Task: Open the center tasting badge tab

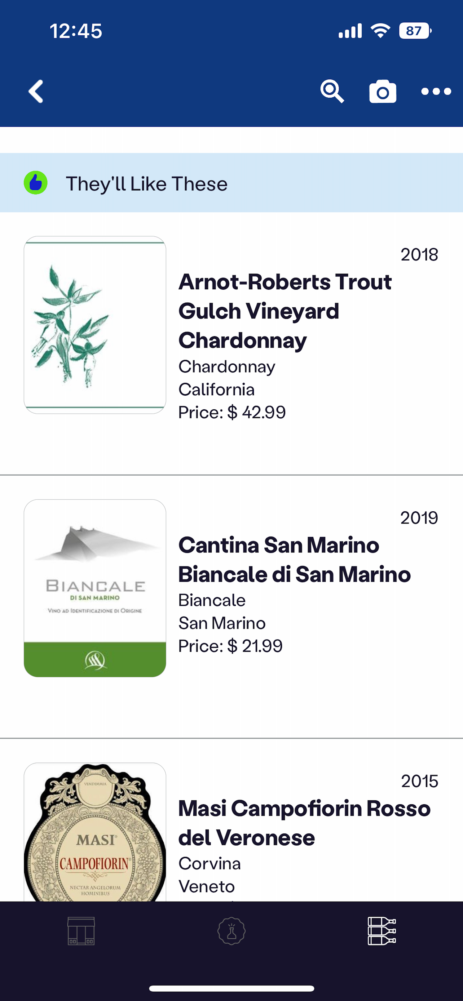Action: (x=231, y=931)
